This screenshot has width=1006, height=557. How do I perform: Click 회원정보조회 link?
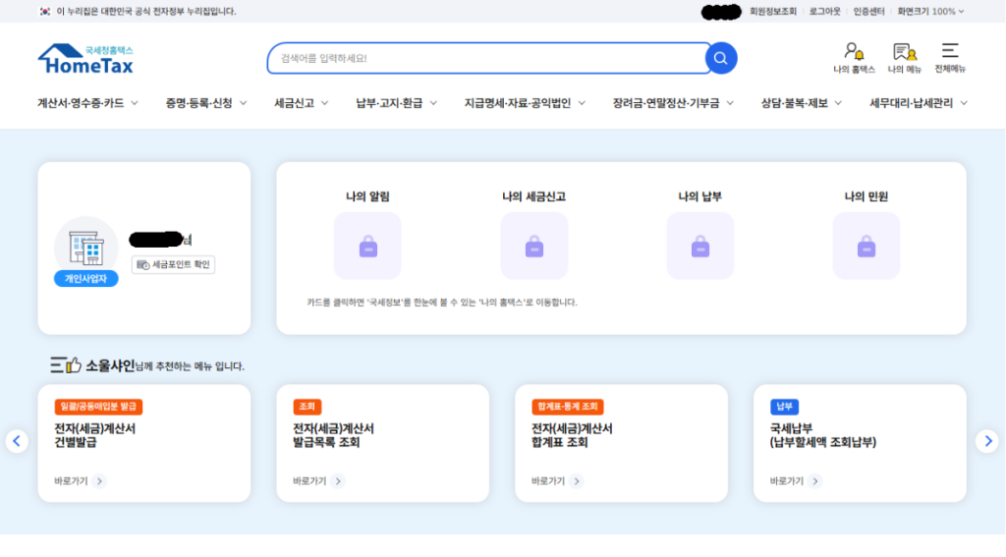[x=773, y=12]
